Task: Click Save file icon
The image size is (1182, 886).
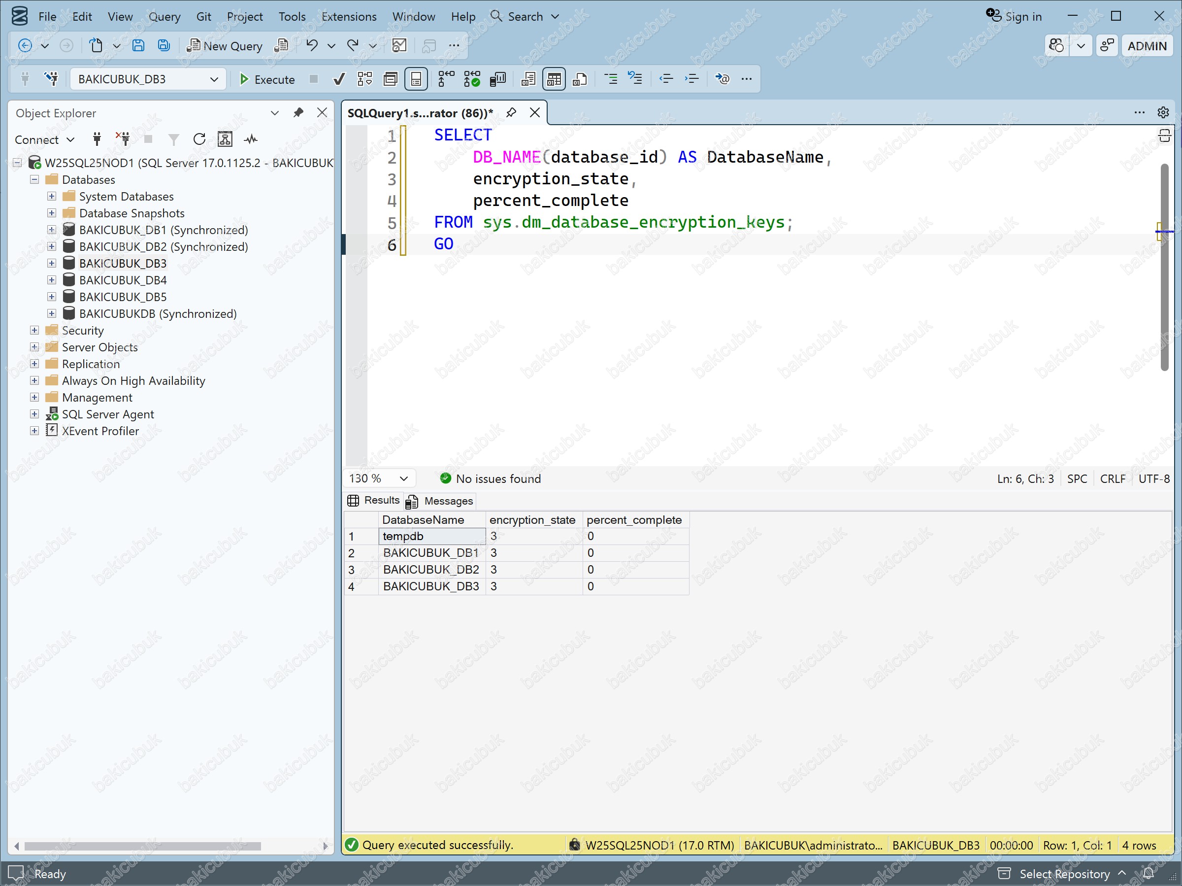Action: coord(138,45)
